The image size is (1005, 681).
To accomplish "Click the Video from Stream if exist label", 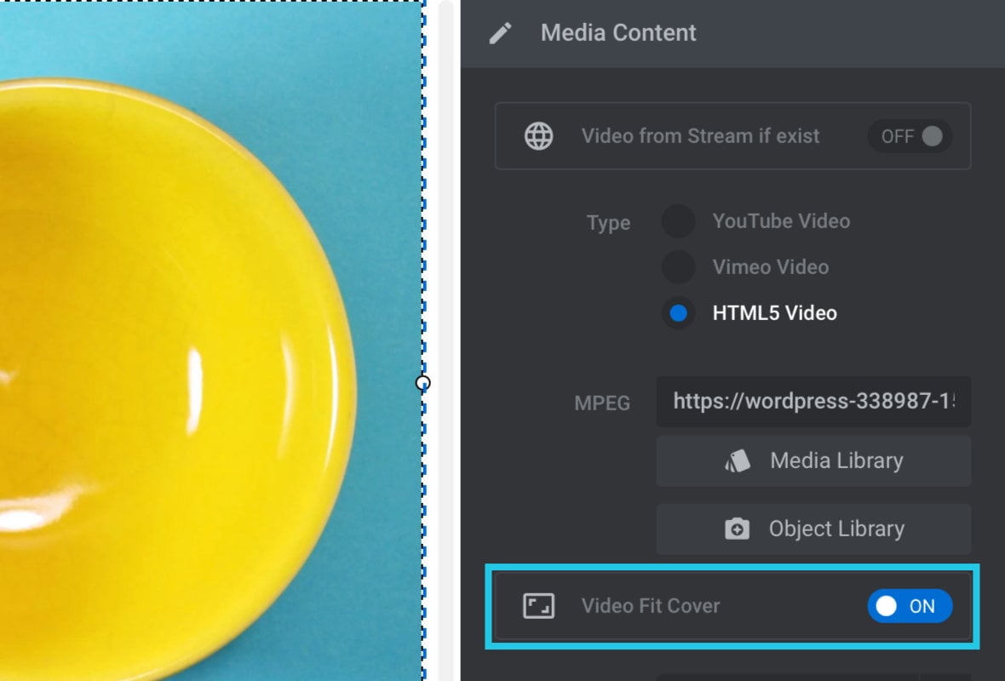I will pos(700,136).
